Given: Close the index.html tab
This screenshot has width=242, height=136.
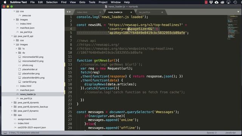Looking at the screenshot, I should click(100, 12).
